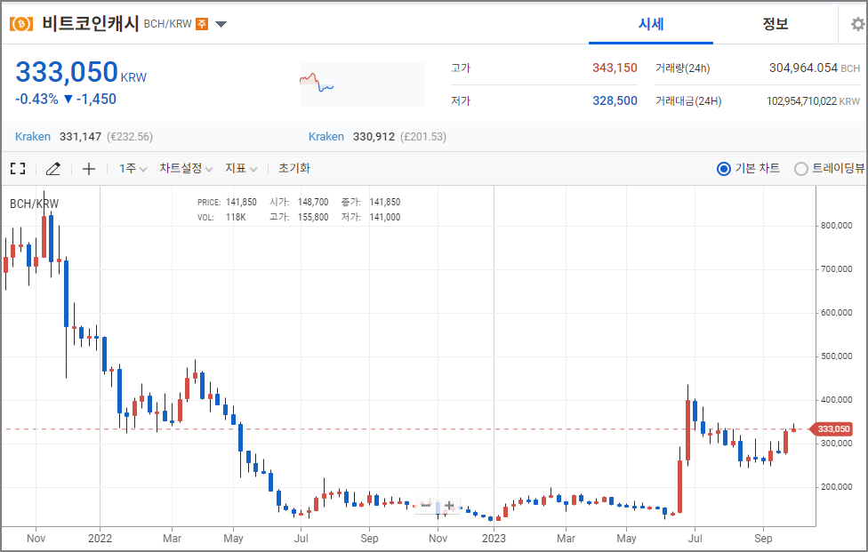Click the 24h volume 304,964.054 BCH
The width and height of the screenshot is (868, 552).
click(815, 68)
